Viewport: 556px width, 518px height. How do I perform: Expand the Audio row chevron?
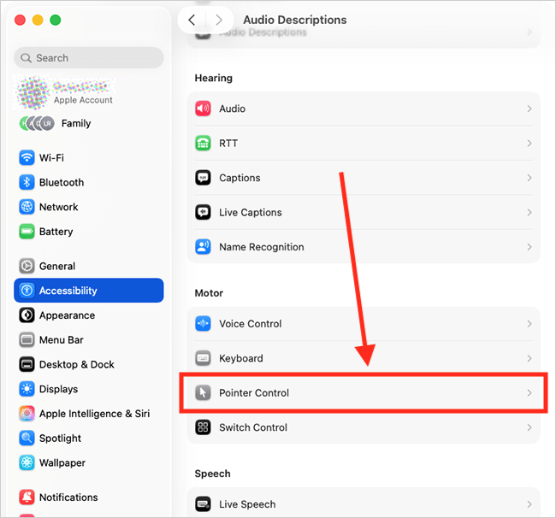tap(529, 109)
